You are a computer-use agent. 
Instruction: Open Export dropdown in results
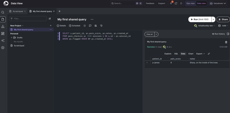click(x=200, y=54)
